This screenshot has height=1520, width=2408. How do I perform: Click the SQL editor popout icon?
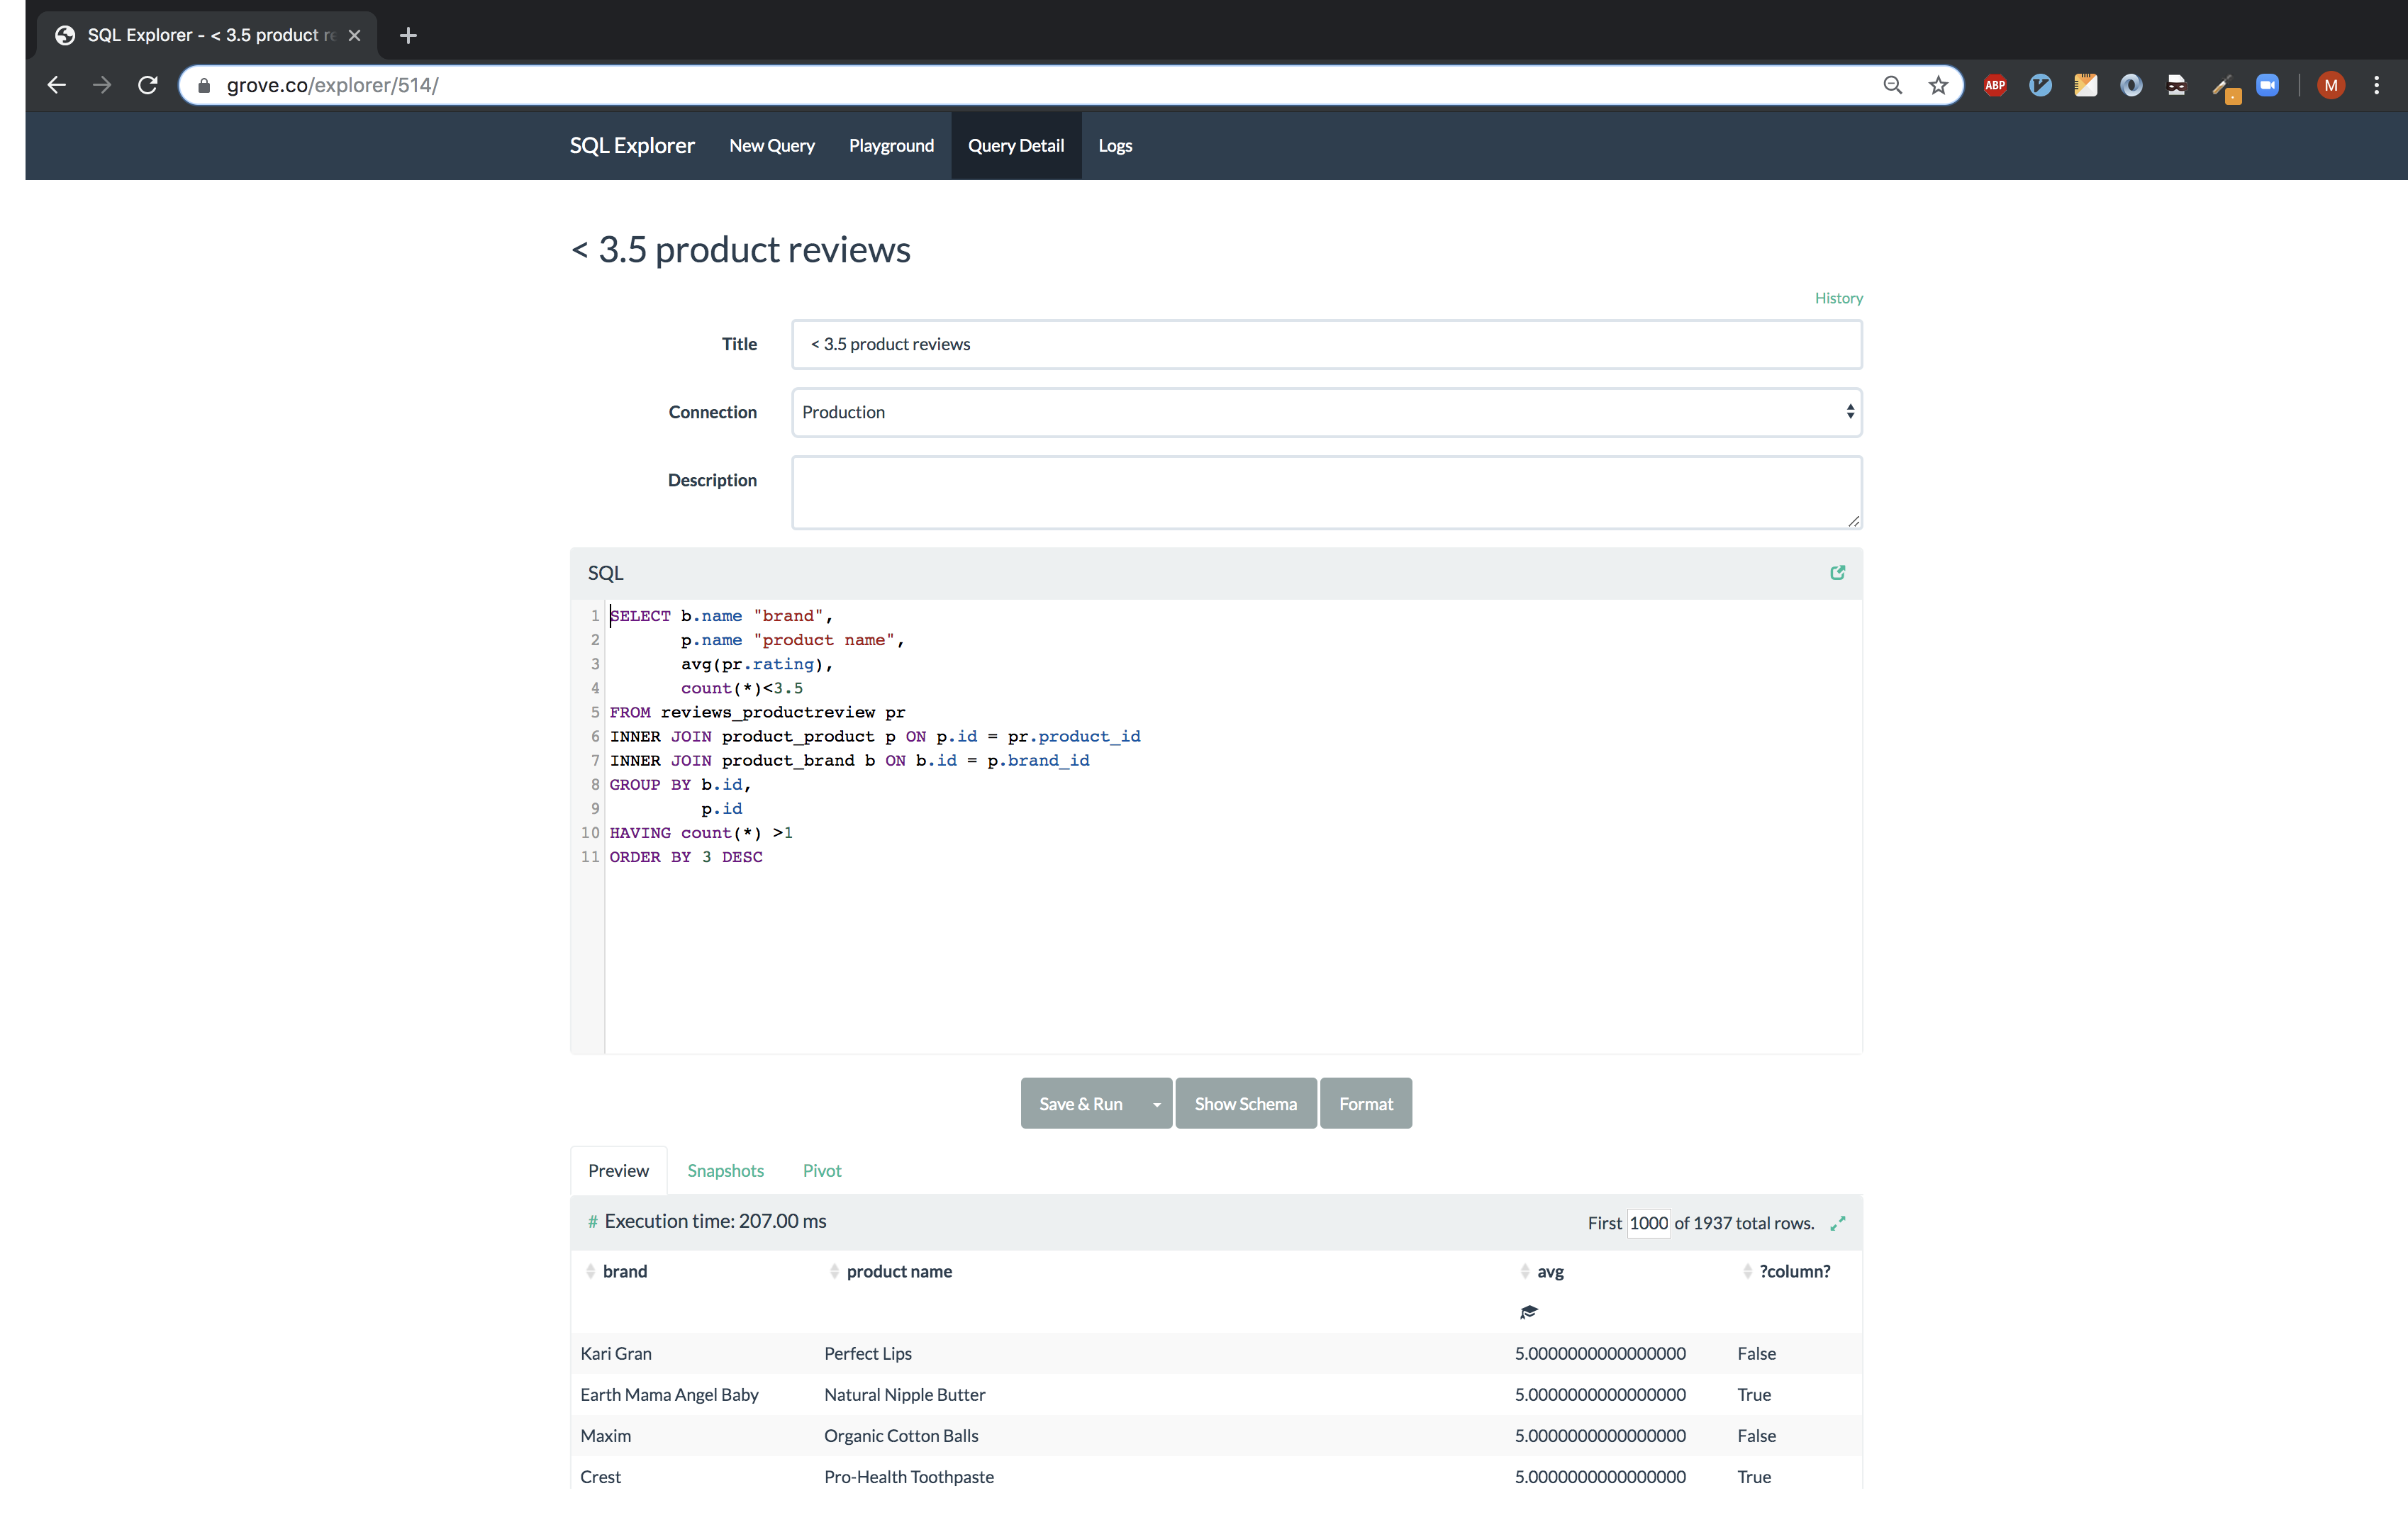[1837, 573]
